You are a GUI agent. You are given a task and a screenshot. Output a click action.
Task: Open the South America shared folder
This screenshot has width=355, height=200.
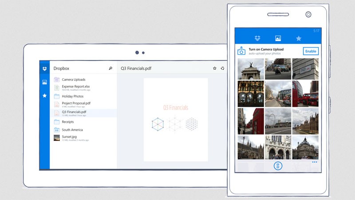click(72, 130)
